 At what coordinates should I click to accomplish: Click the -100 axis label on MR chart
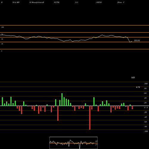click(x=146, y=131)
